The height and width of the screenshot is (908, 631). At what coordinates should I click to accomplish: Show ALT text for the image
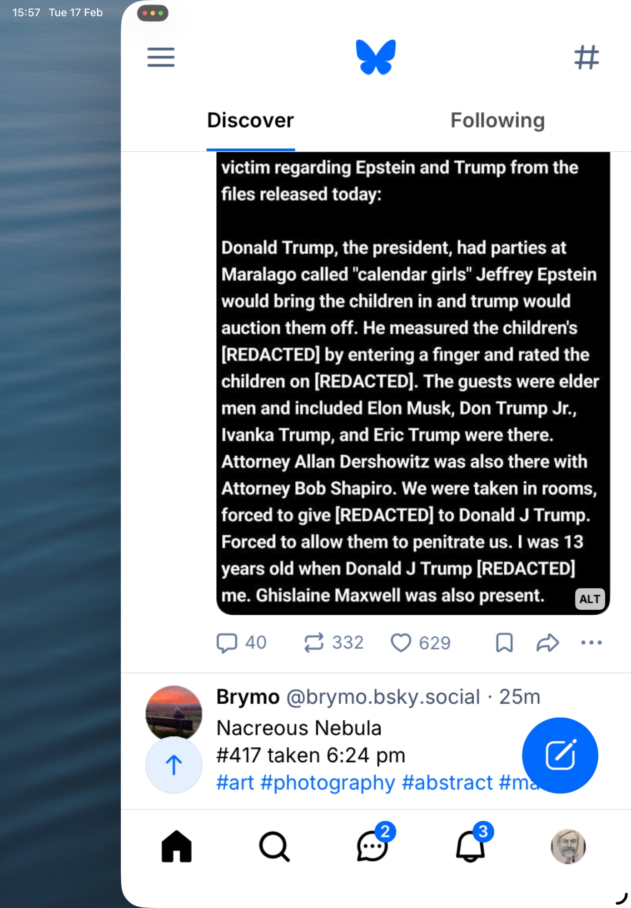click(590, 599)
